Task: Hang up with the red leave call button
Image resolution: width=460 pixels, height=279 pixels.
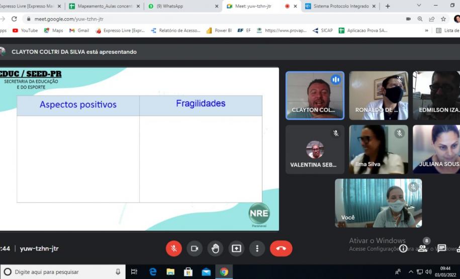Action: click(x=281, y=248)
